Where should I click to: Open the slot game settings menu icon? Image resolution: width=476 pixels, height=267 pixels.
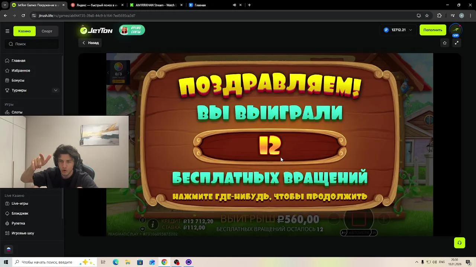click(142, 220)
